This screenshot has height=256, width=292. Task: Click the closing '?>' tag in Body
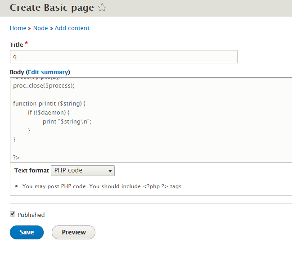click(x=16, y=158)
